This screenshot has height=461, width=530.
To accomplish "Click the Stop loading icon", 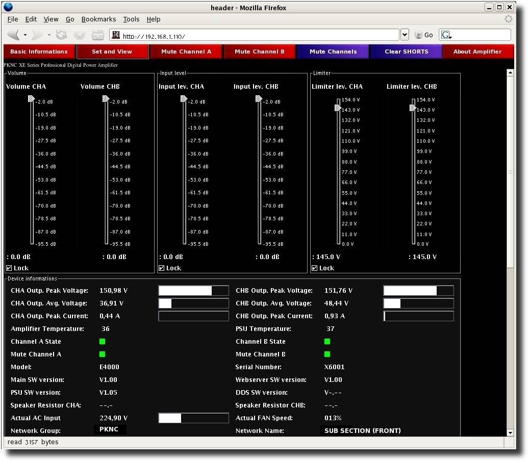I will click(80, 35).
